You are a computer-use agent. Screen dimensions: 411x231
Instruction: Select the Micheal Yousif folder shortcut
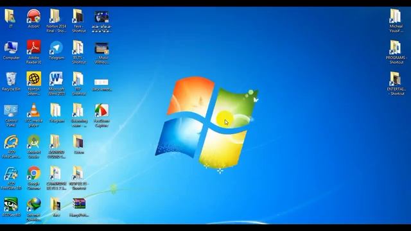396,21
